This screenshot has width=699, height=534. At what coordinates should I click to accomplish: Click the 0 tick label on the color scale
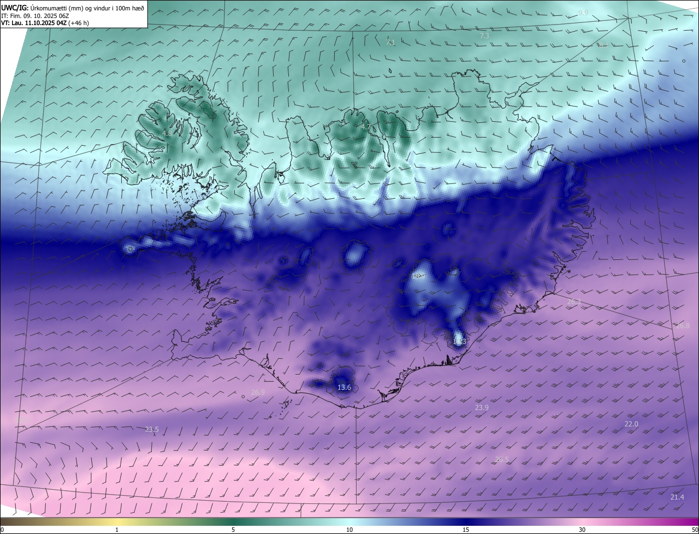click(2, 530)
